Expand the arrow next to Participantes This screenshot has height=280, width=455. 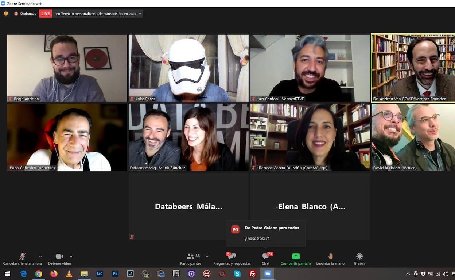[207, 256]
